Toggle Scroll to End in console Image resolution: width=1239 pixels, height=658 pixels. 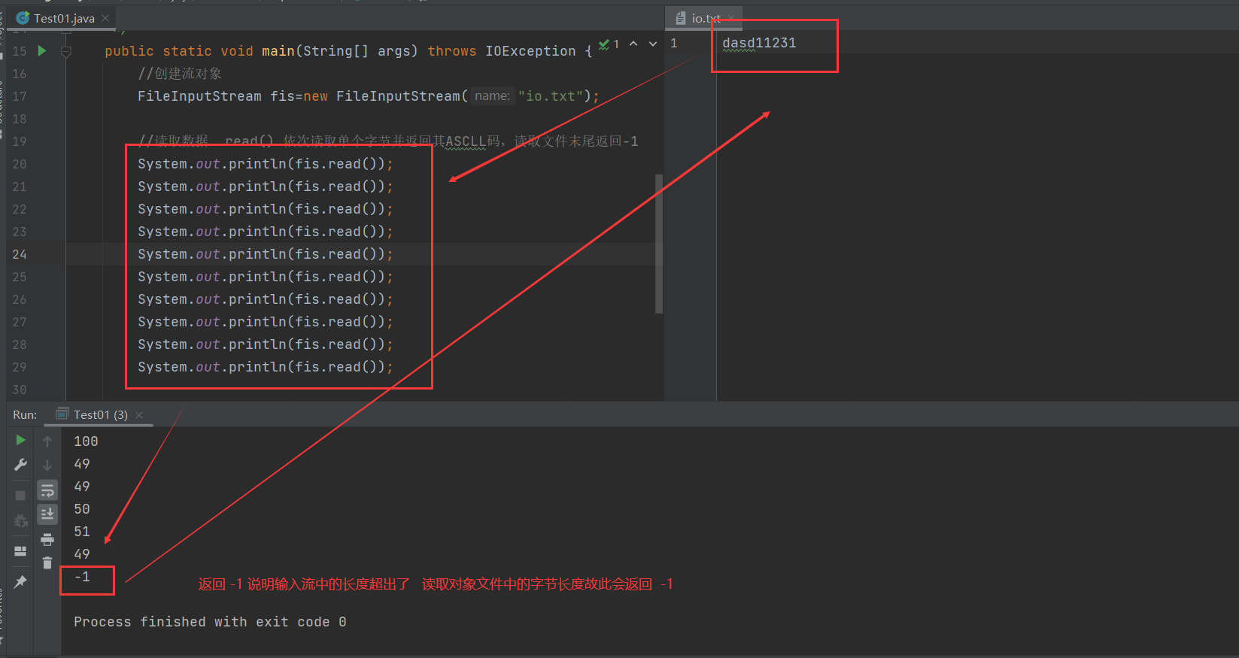tap(47, 514)
